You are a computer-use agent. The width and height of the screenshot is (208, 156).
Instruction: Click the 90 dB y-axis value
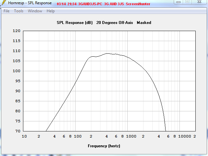pyautogui.click(x=18, y=91)
